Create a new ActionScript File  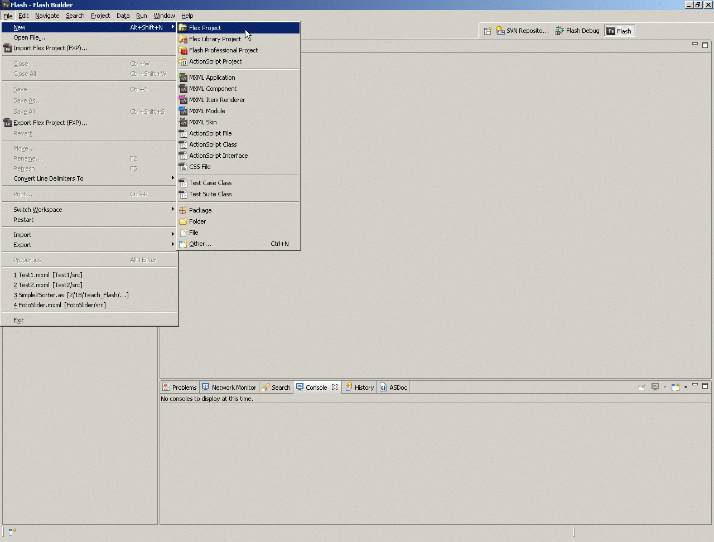[239, 133]
